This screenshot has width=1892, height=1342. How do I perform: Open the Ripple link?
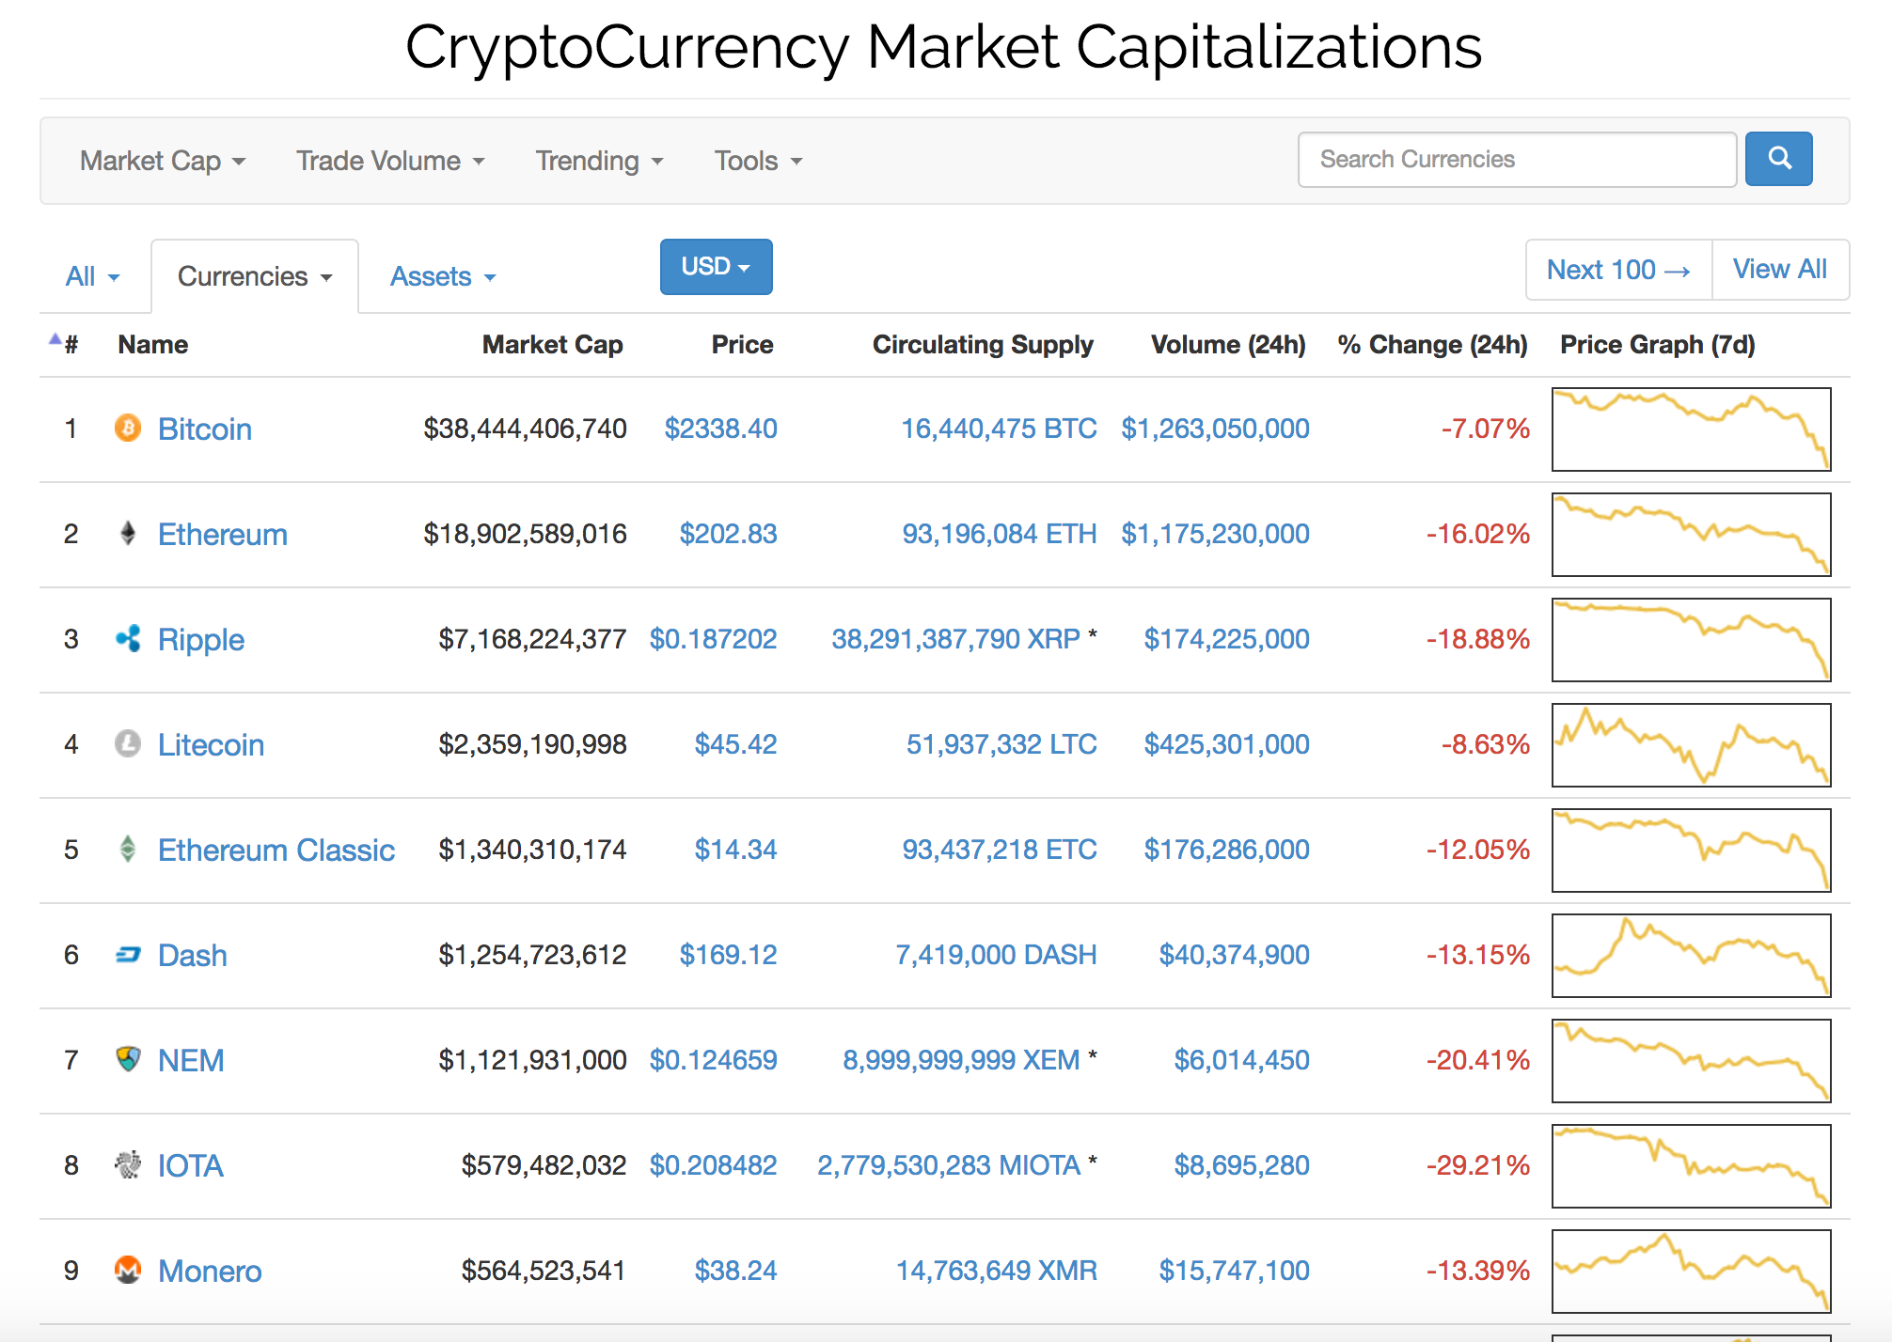pos(201,639)
